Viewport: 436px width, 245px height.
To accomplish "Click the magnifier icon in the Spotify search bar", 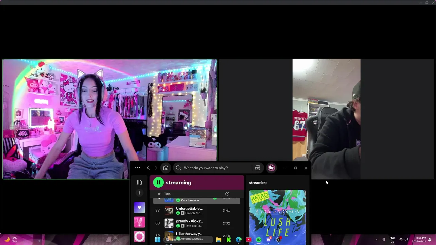I will [178, 168].
